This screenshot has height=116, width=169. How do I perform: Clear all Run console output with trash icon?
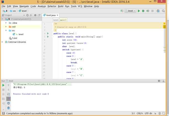pyautogui.click(x=8, y=108)
